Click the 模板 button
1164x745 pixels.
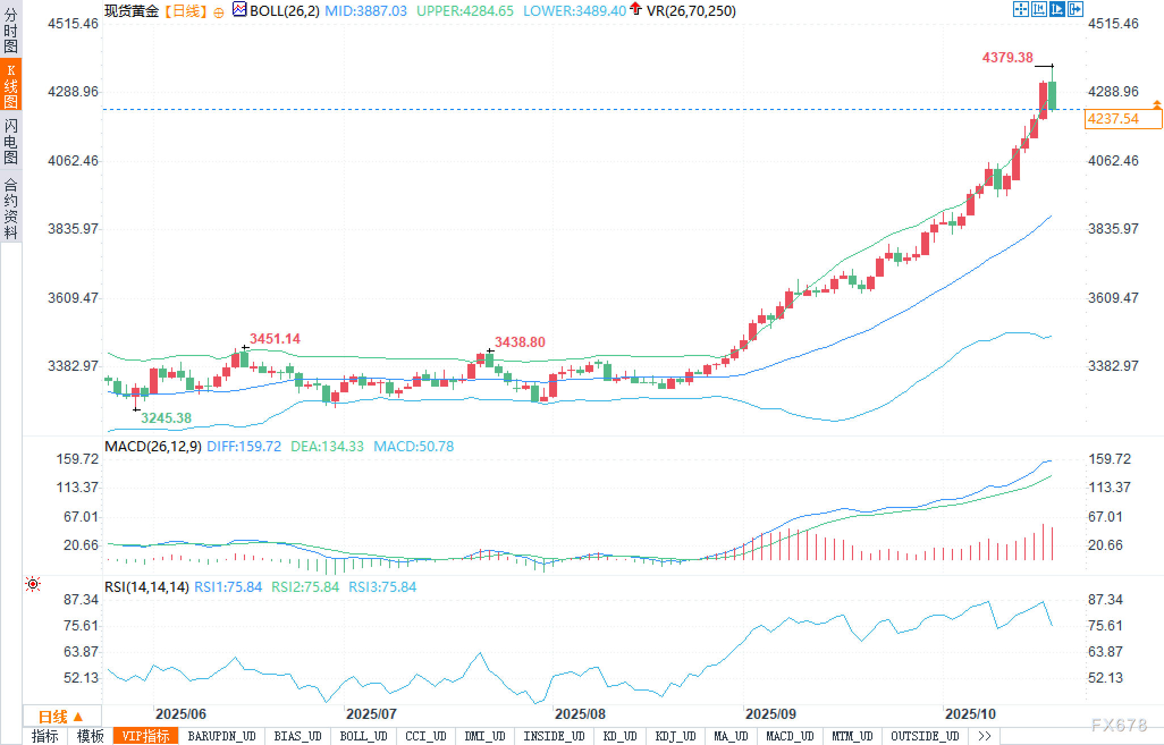point(90,736)
